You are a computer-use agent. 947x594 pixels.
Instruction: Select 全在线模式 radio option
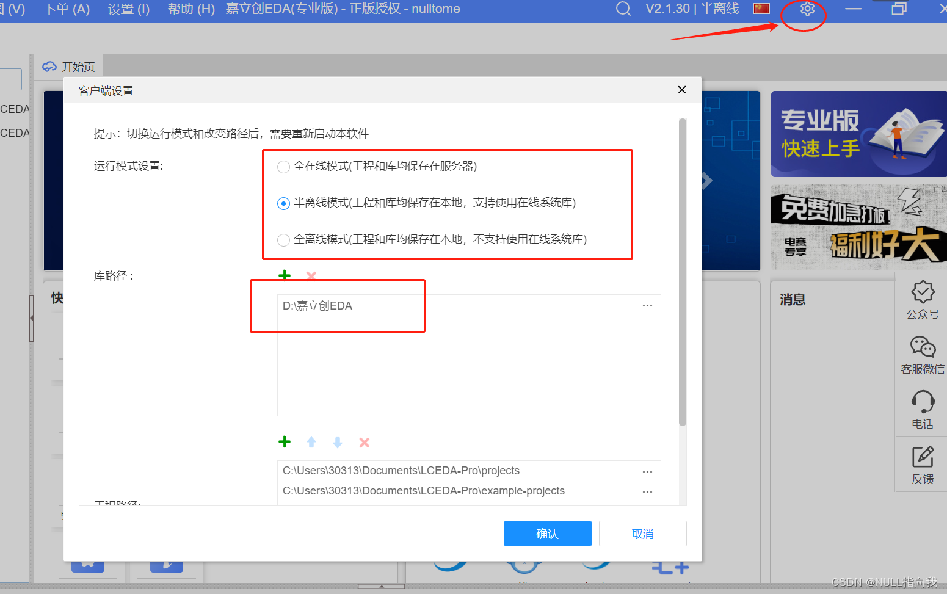tap(283, 167)
